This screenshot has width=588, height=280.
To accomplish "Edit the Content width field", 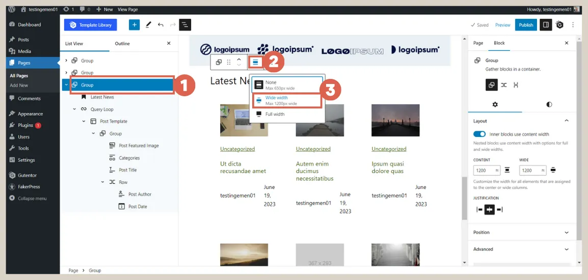I will point(487,171).
